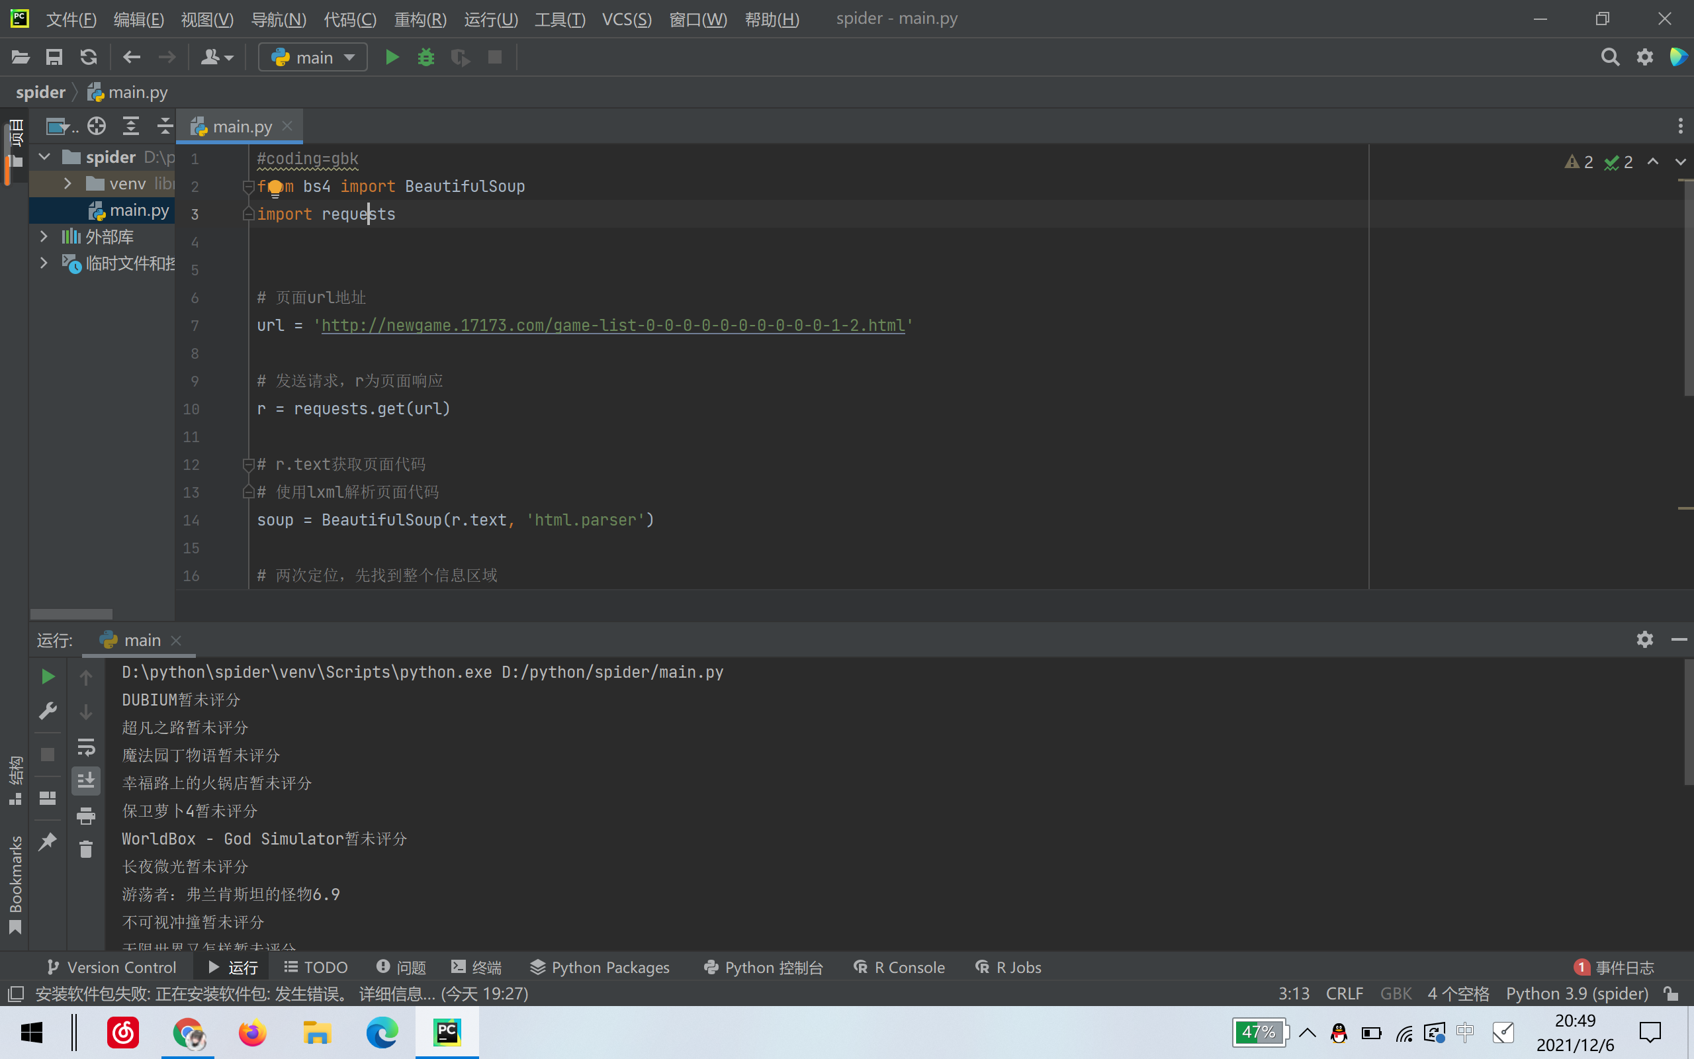Switch to Python Packages tool tab
Screen dimensions: 1694x1059
(x=600, y=967)
